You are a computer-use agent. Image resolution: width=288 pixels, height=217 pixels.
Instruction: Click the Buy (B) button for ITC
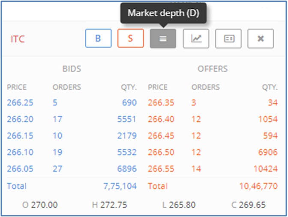click(98, 39)
